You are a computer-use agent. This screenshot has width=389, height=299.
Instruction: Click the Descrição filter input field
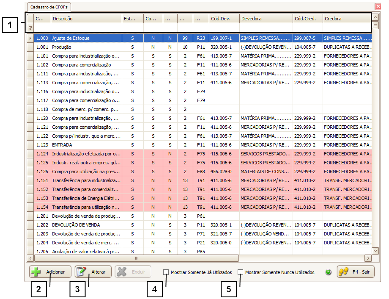(86, 28)
